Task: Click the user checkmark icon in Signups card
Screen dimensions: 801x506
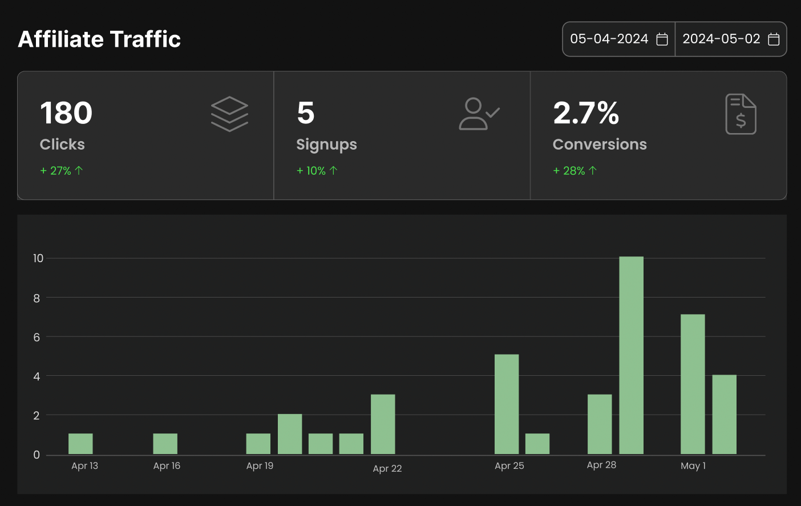Action: [x=479, y=114]
